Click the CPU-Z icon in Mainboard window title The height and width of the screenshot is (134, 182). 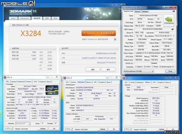click(x=65, y=78)
